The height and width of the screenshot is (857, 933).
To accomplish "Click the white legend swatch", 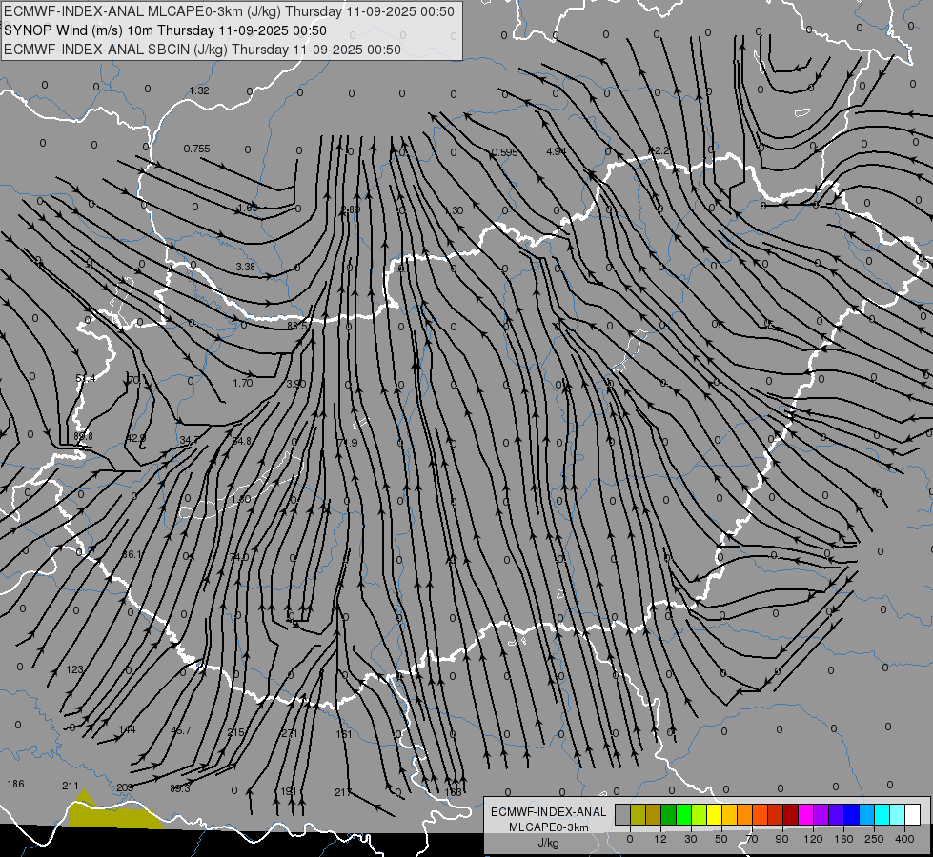I will click(x=912, y=814).
